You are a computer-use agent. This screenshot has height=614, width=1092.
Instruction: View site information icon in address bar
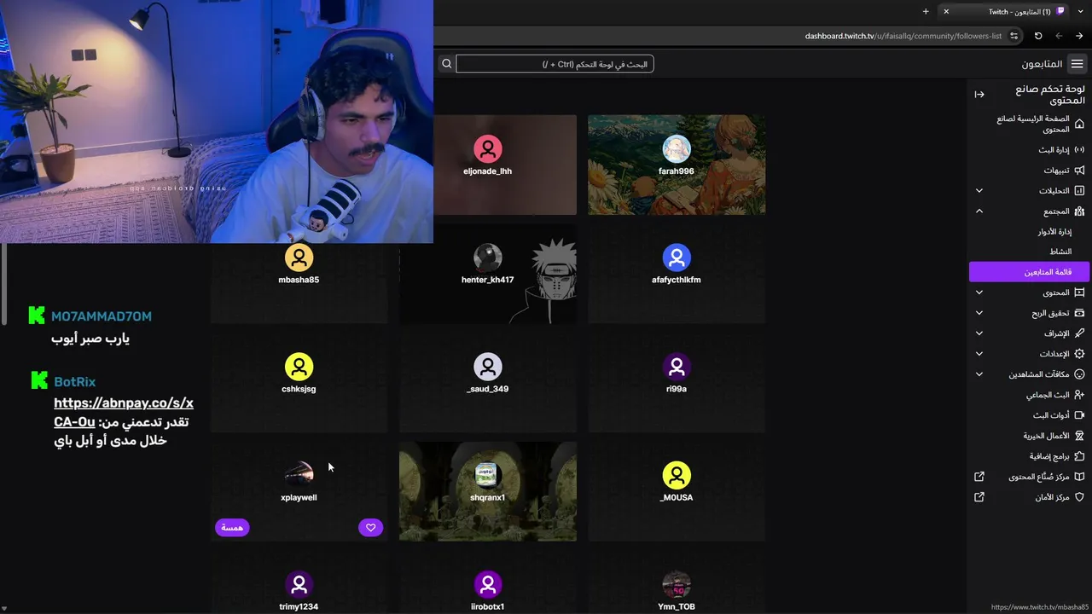(x=1014, y=36)
